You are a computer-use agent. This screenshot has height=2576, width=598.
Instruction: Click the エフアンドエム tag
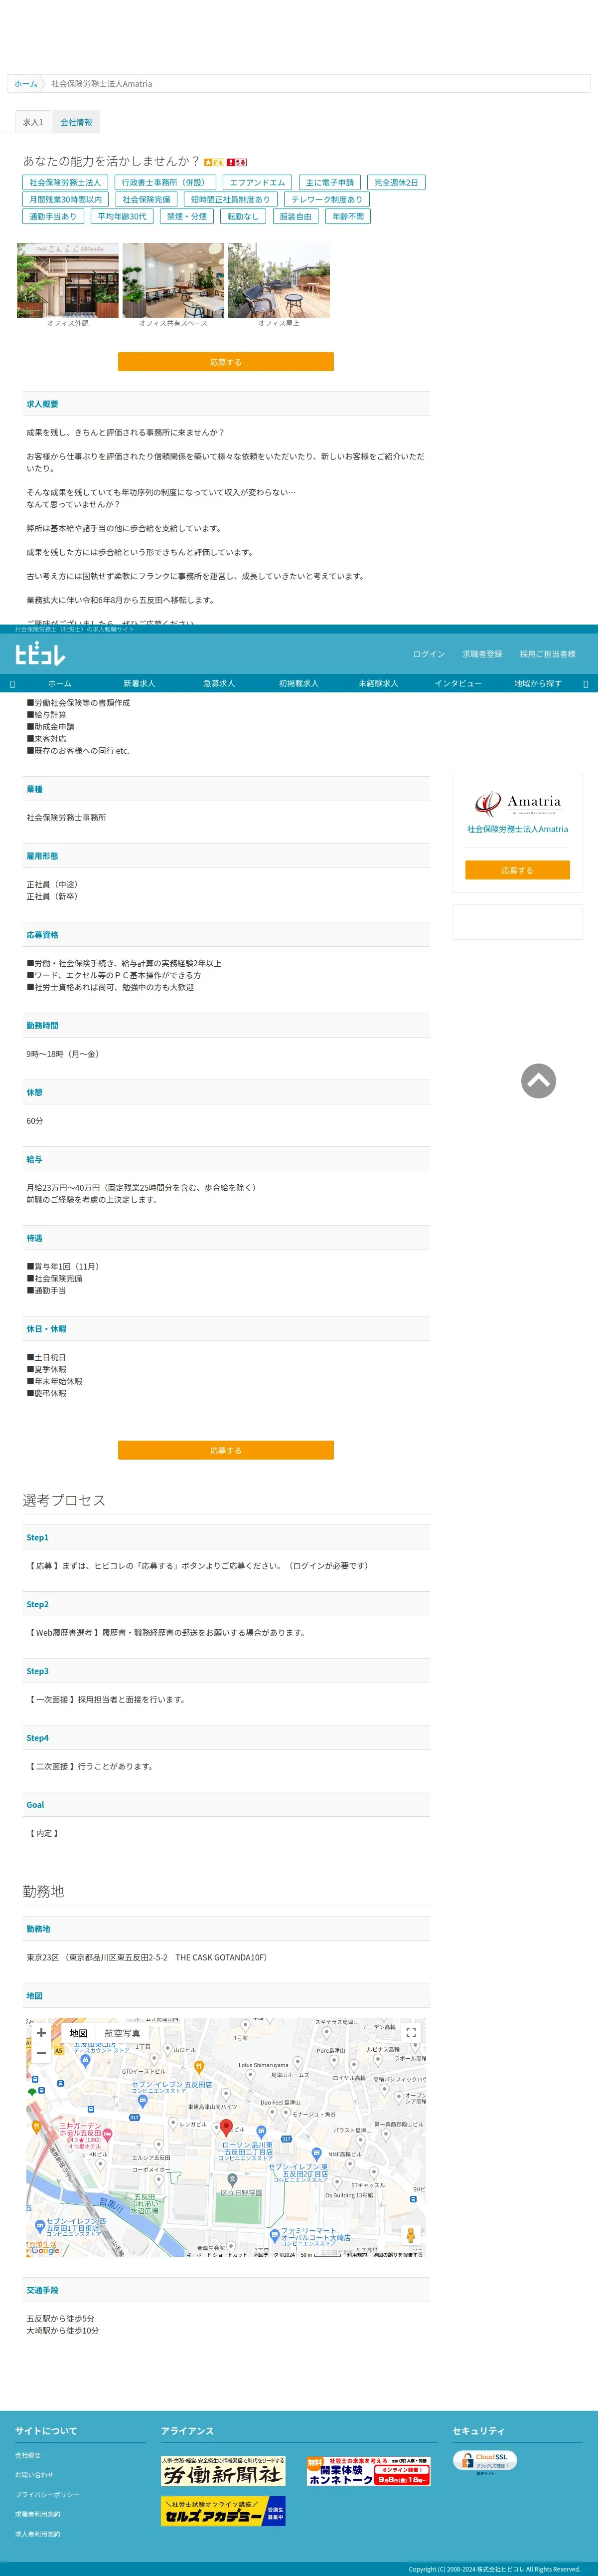tap(258, 183)
